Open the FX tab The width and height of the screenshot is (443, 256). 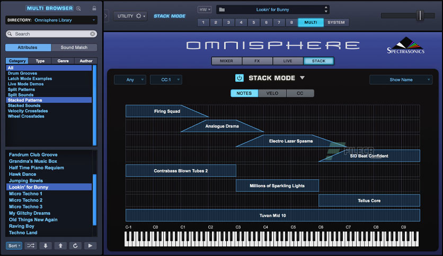coord(257,61)
